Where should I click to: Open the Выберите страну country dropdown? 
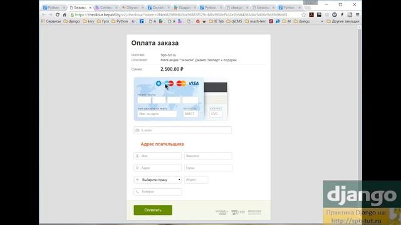(x=157, y=180)
